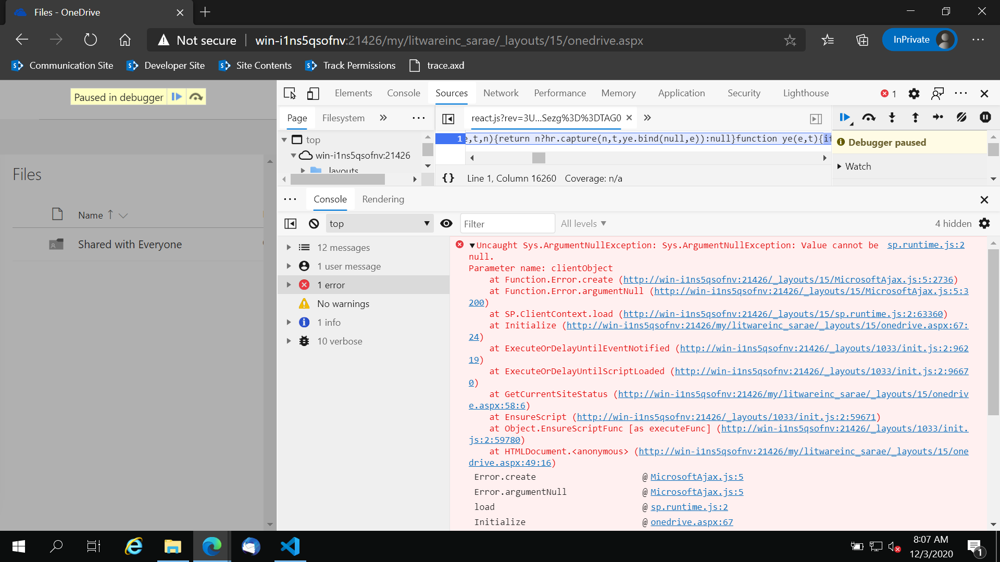Click pretty print curly braces icon
The width and height of the screenshot is (1000, 562).
(448, 178)
